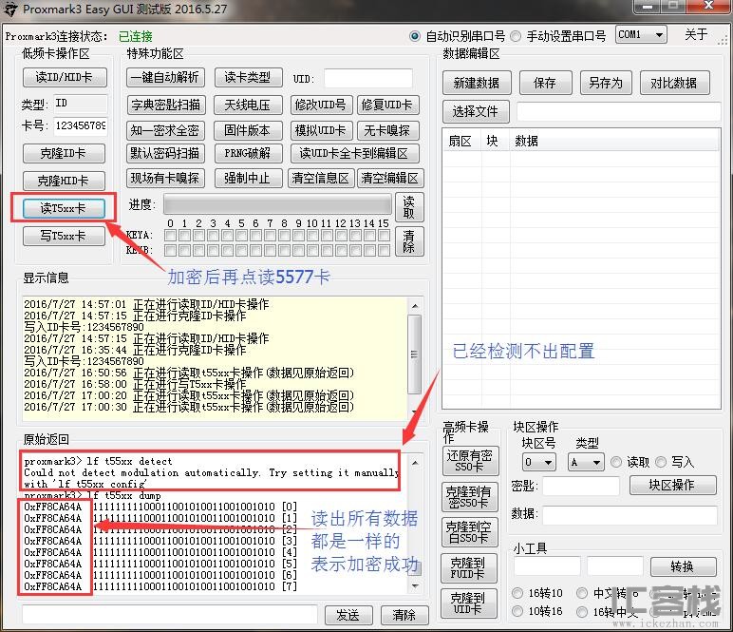Click 克隆到UID卡 button
Screen dimensions: 733x632
pyautogui.click(x=469, y=603)
